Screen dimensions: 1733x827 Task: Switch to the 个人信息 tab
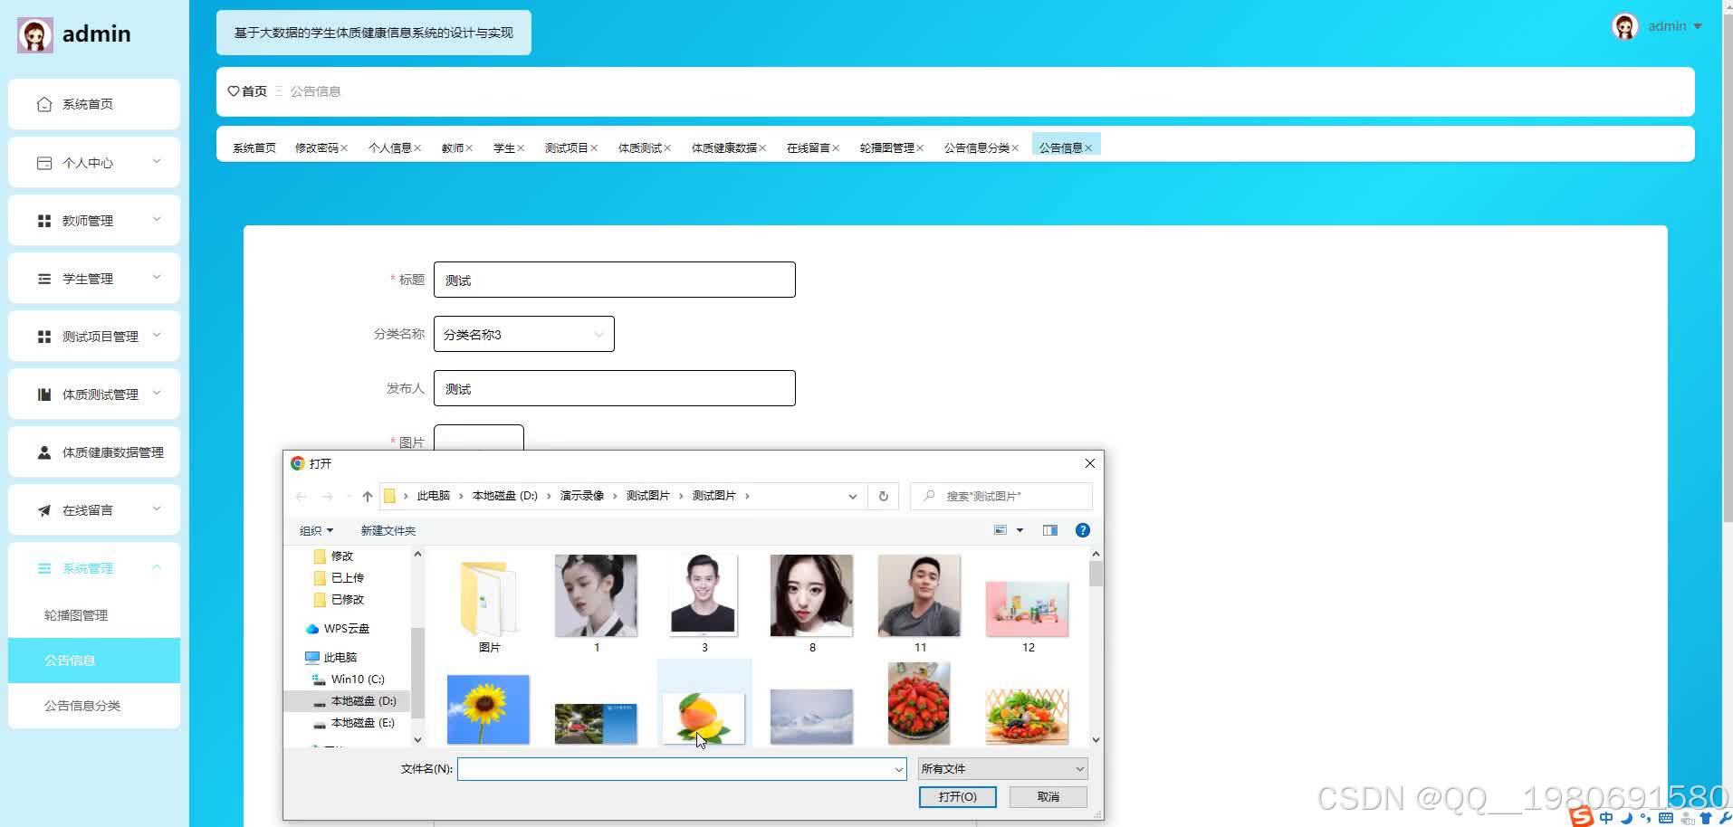(x=389, y=148)
